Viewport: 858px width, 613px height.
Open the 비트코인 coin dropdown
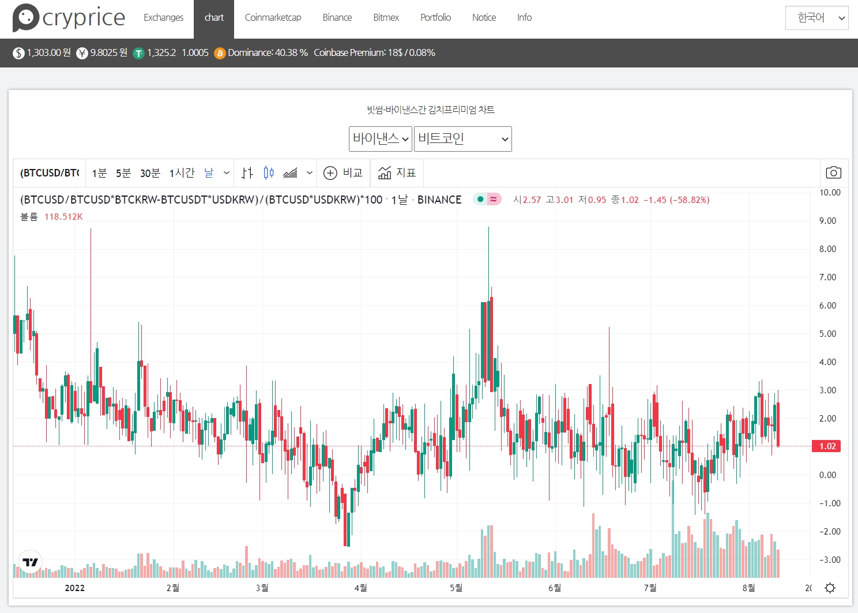point(463,139)
